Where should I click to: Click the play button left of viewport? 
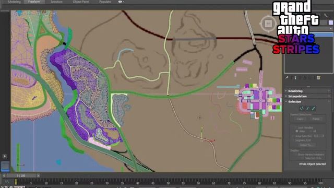[5, 156]
